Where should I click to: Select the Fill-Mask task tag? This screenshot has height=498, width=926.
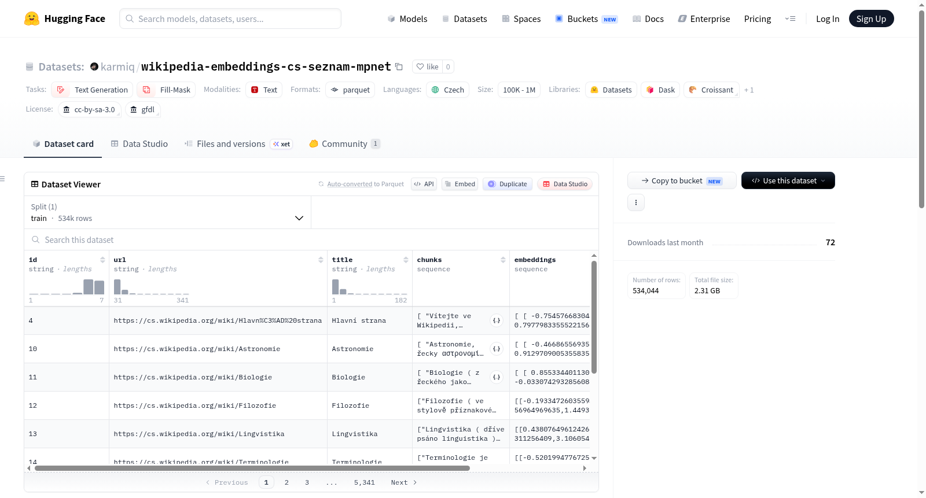tap(166, 90)
